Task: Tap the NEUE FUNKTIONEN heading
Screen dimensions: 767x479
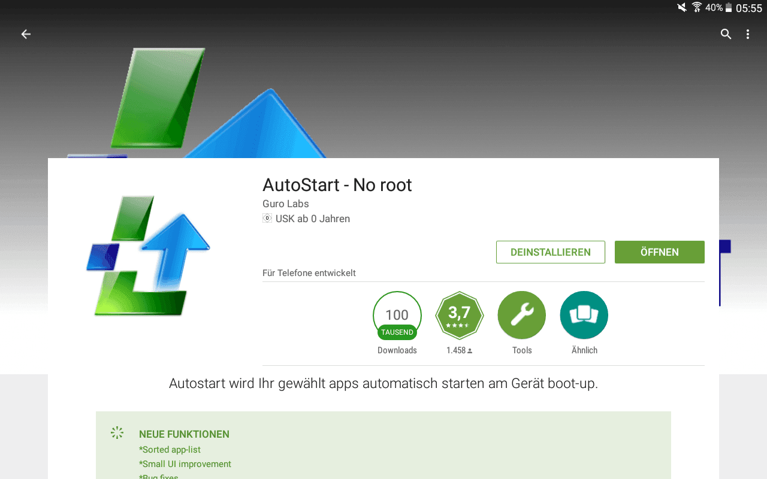Action: pyautogui.click(x=184, y=434)
